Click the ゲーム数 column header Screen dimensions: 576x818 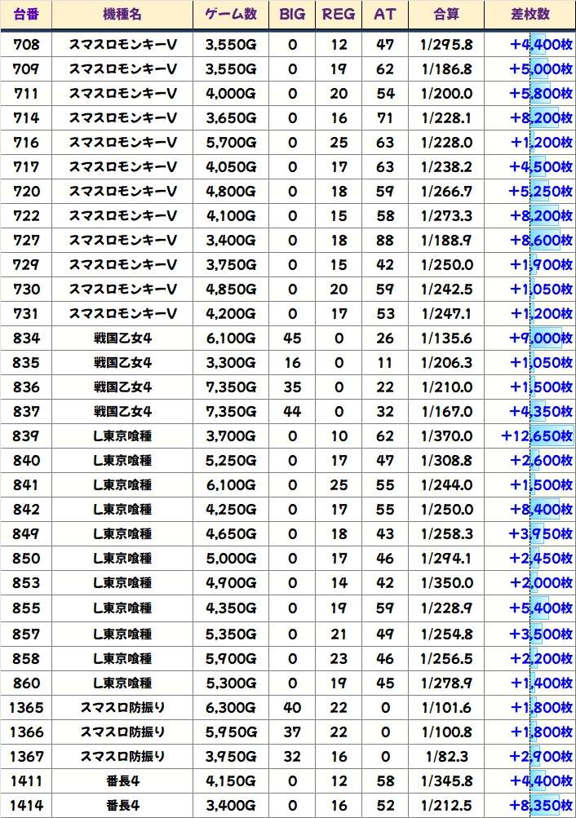tap(231, 14)
